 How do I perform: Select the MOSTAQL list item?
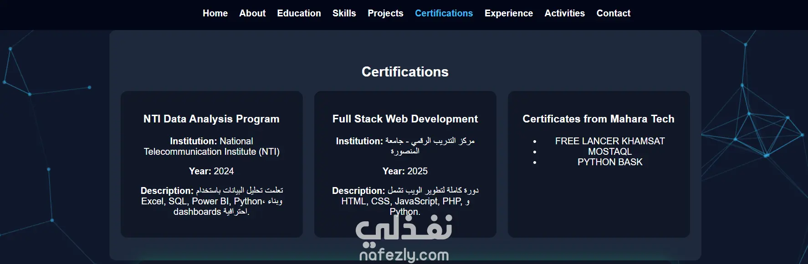coord(610,152)
